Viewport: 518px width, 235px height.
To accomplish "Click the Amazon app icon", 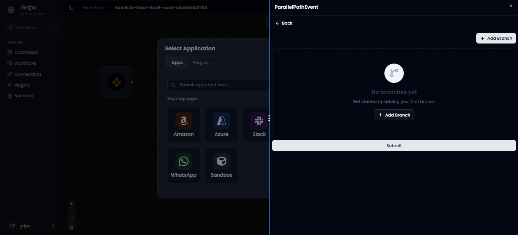I will (184, 121).
